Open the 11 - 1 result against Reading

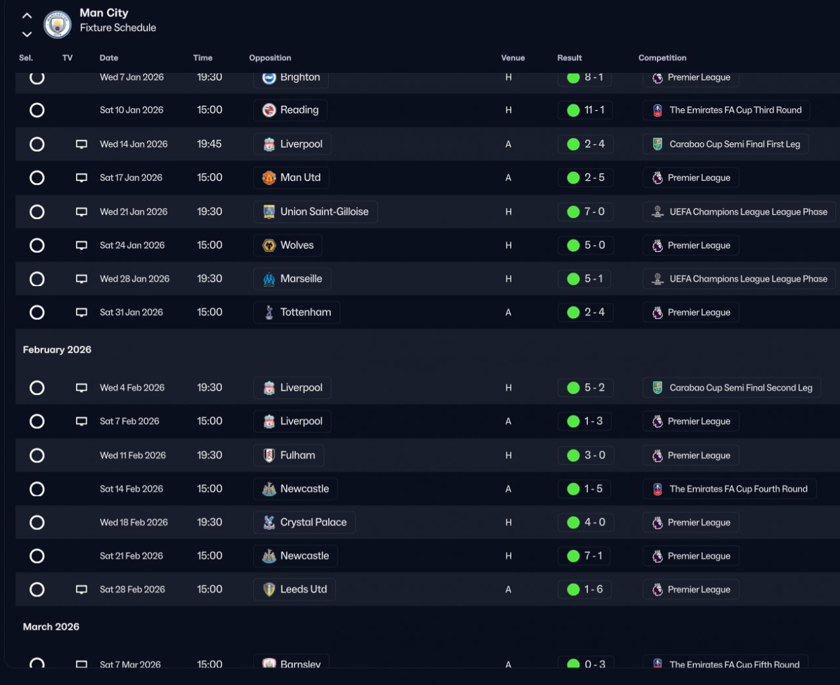coord(594,110)
